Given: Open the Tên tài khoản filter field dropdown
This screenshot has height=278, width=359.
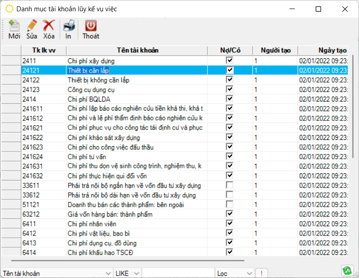Looking at the screenshot, I should click(x=108, y=273).
